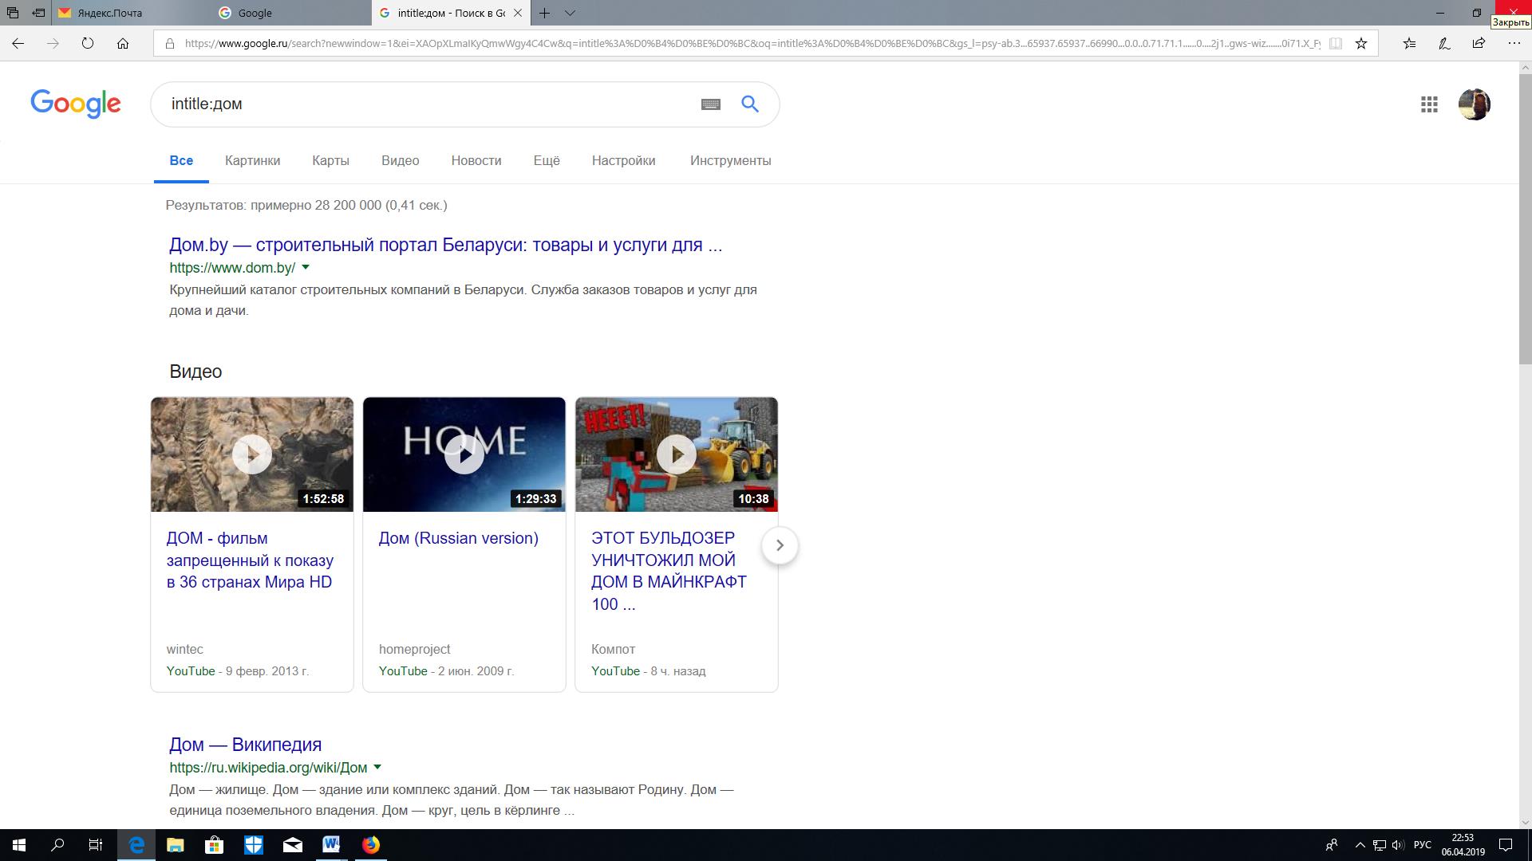Open the Новости search tab

476,161
